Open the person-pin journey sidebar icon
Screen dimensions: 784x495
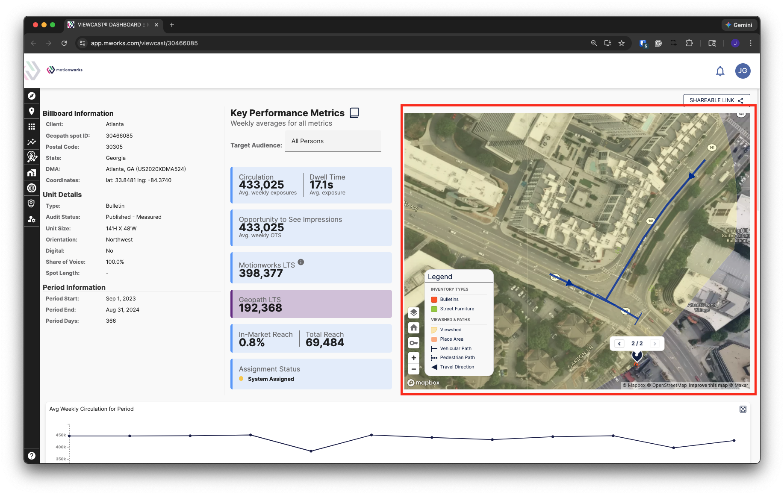pos(32,157)
